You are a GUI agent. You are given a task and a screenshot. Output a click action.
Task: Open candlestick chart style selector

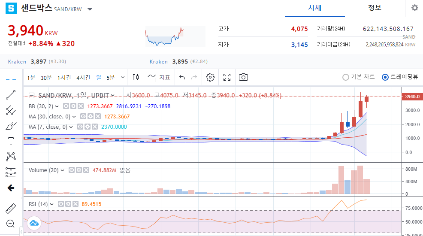pyautogui.click(x=136, y=77)
